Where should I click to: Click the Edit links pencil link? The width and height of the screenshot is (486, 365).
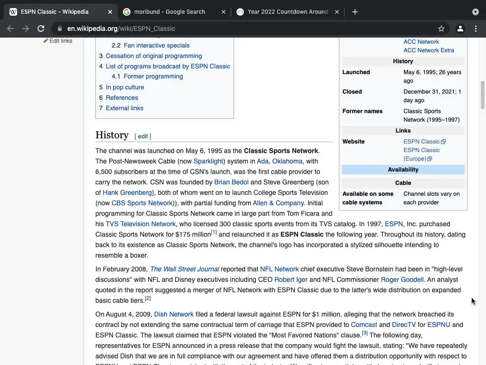[58, 41]
